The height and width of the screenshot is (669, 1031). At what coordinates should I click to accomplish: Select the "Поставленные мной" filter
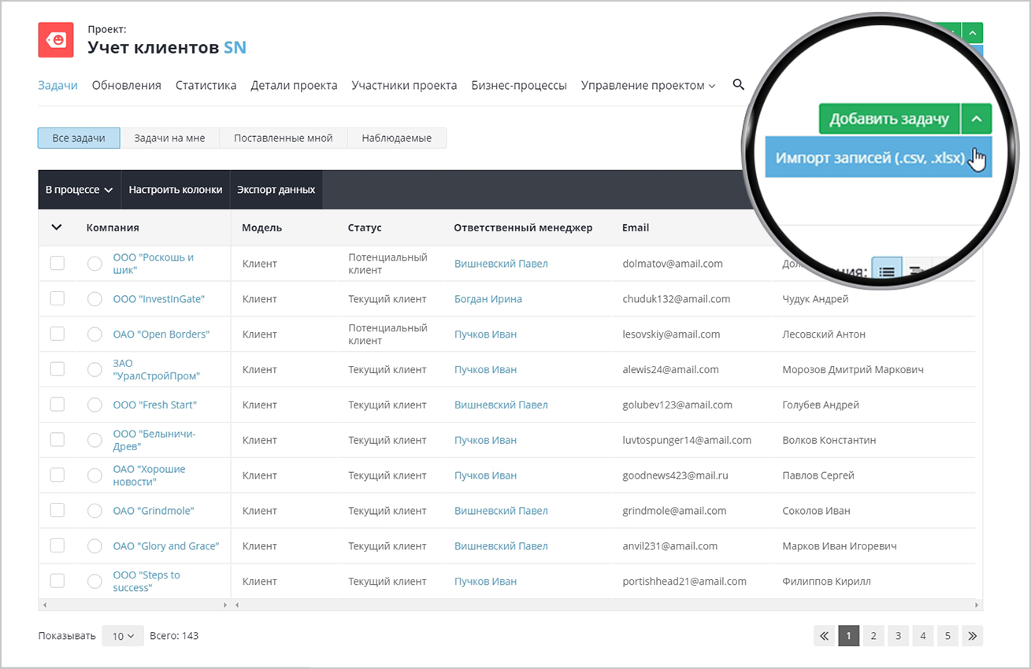pyautogui.click(x=283, y=138)
